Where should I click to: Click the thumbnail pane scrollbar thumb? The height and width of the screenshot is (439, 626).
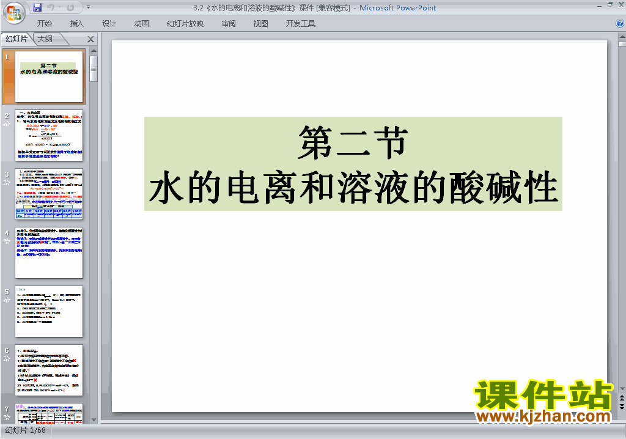(x=94, y=68)
